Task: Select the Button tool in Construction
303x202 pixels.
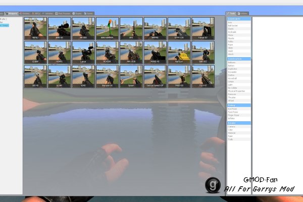Action: [239, 66]
